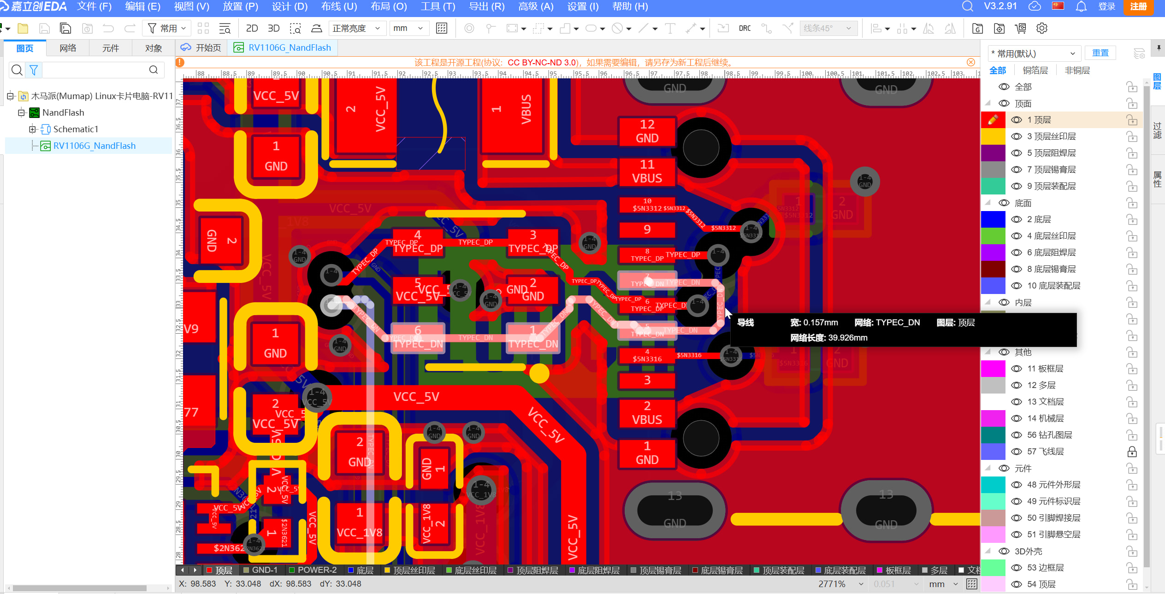The height and width of the screenshot is (594, 1165).
Task: Click the filter funnel in left panel
Action: [x=34, y=70]
